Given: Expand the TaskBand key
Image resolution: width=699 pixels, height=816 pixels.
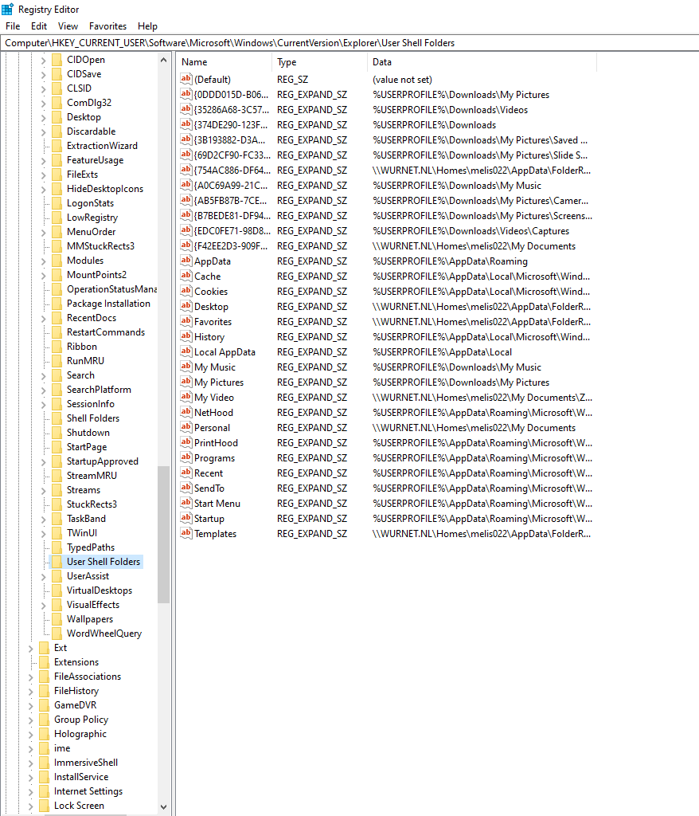Looking at the screenshot, I should pyautogui.click(x=44, y=520).
